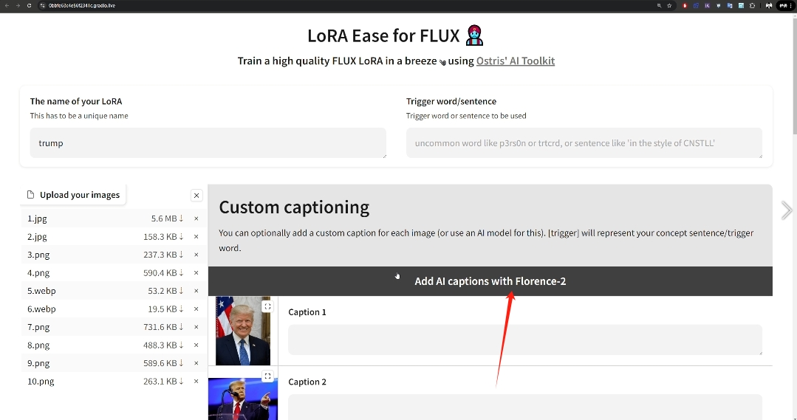Click the LoRA name input field

(208, 142)
